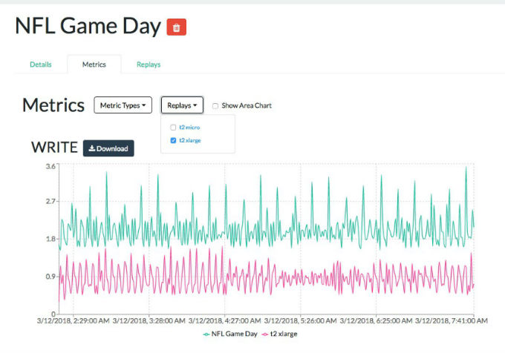This screenshot has width=505, height=353.
Task: Switch to the Details tab
Action: point(41,65)
